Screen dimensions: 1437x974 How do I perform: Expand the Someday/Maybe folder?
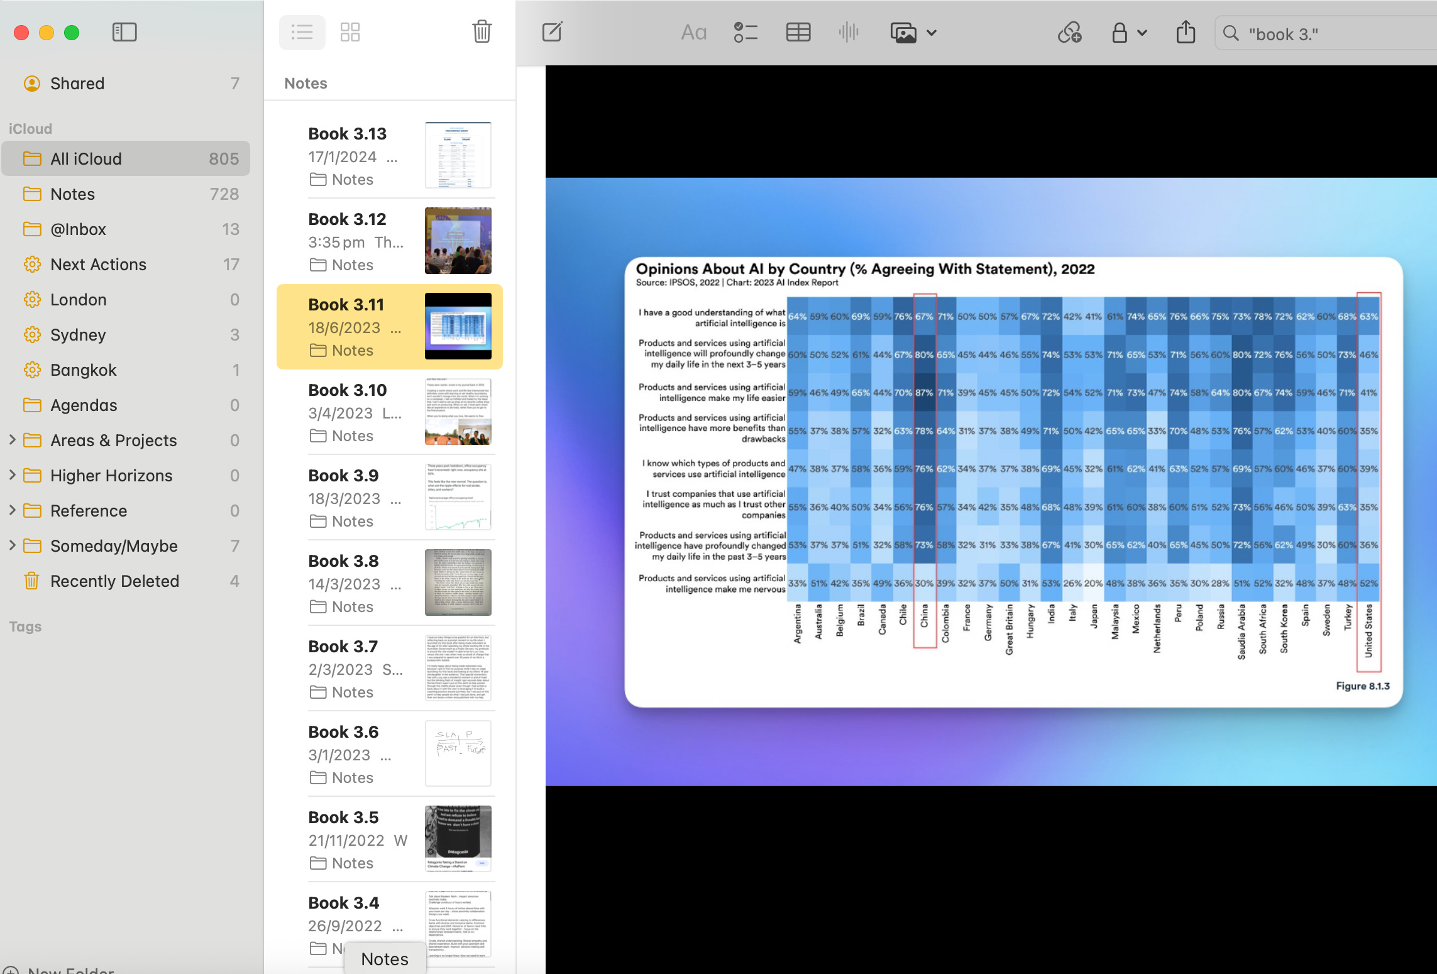[12, 545]
